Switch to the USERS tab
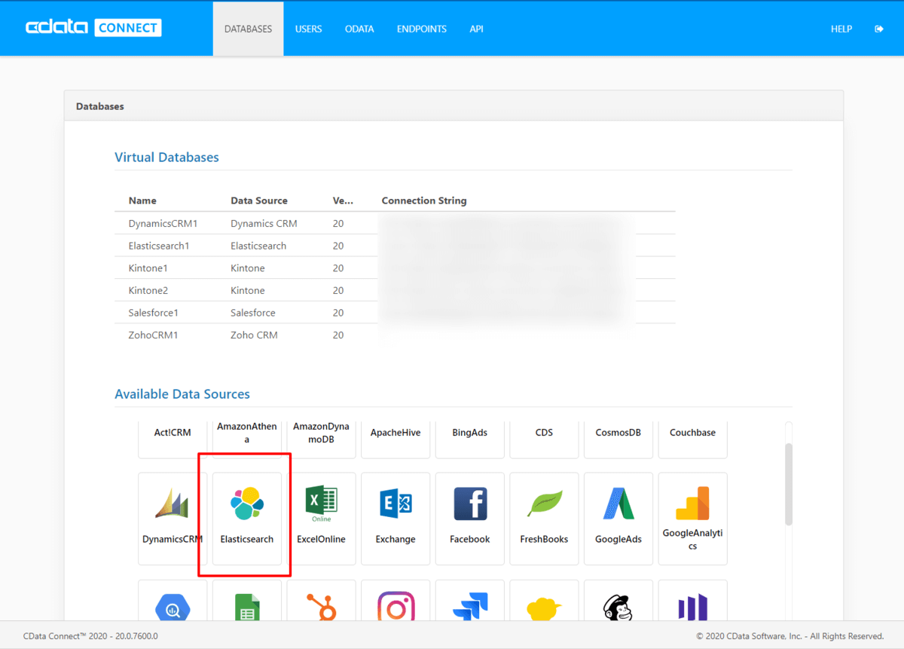 [x=308, y=29]
